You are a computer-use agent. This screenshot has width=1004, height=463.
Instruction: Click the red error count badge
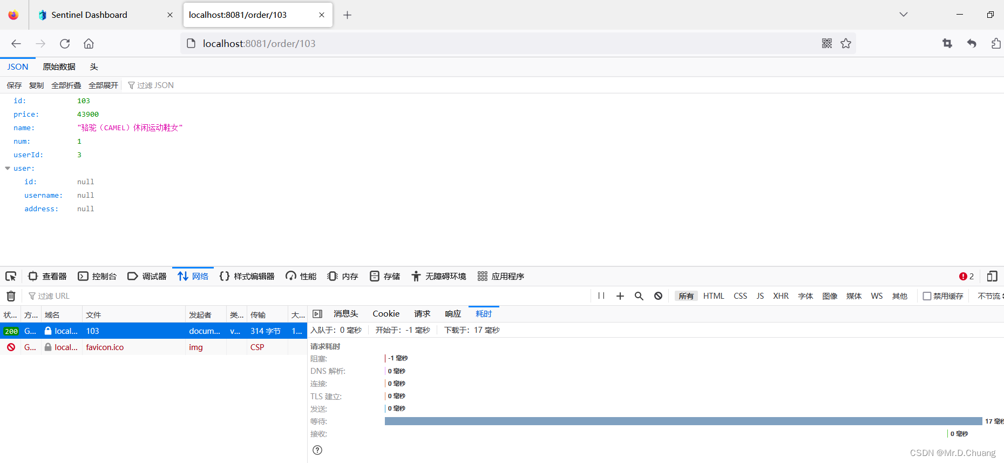(966, 277)
